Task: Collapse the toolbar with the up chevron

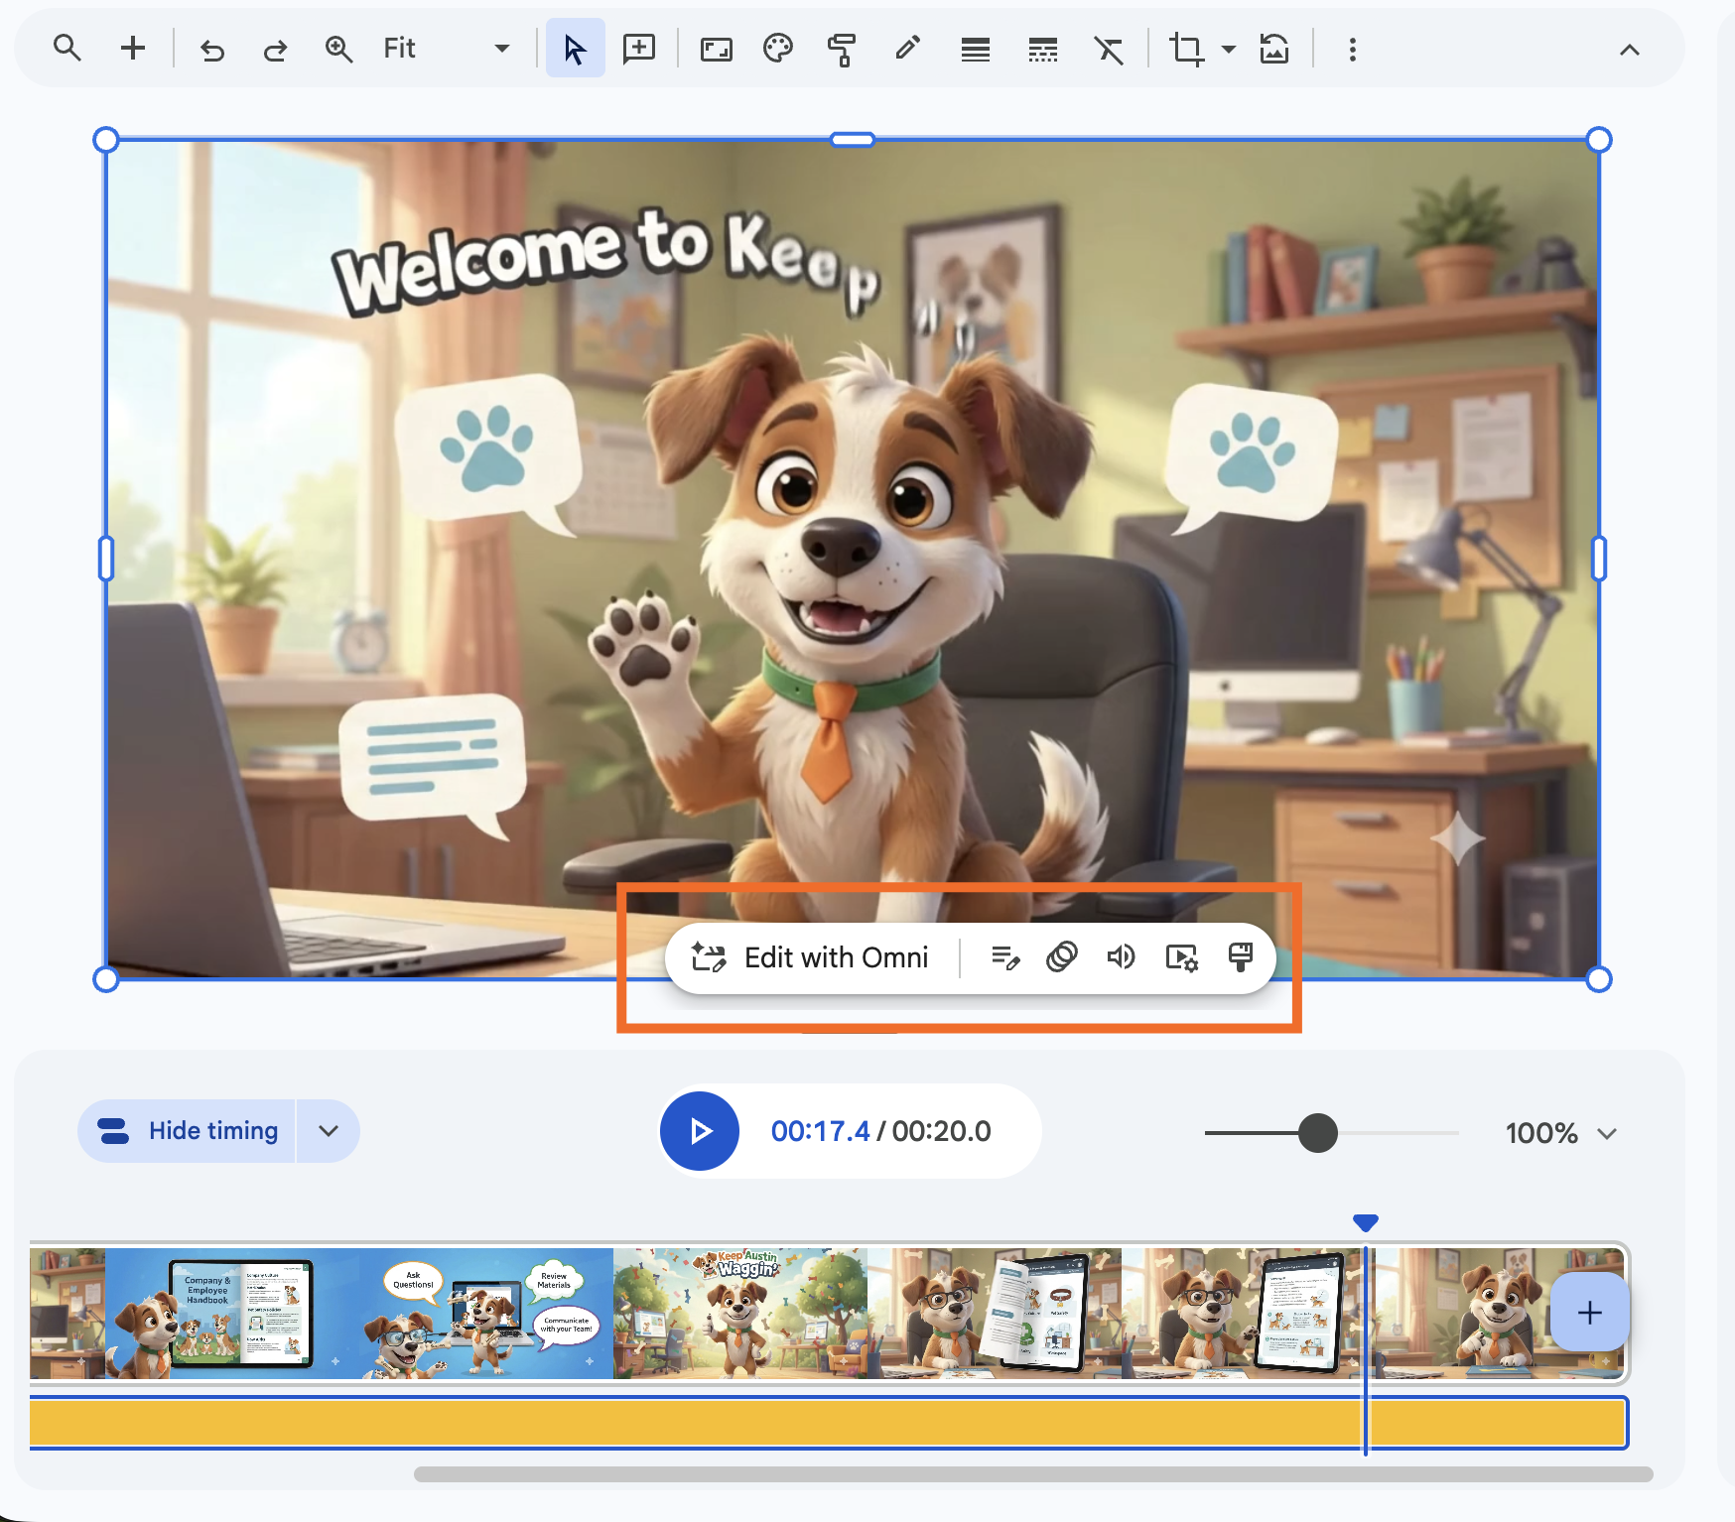Action: coord(1630,50)
